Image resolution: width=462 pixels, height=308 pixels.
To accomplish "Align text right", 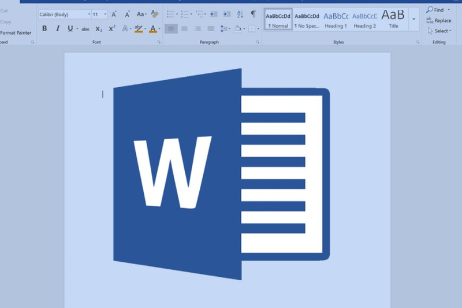I will point(198,28).
